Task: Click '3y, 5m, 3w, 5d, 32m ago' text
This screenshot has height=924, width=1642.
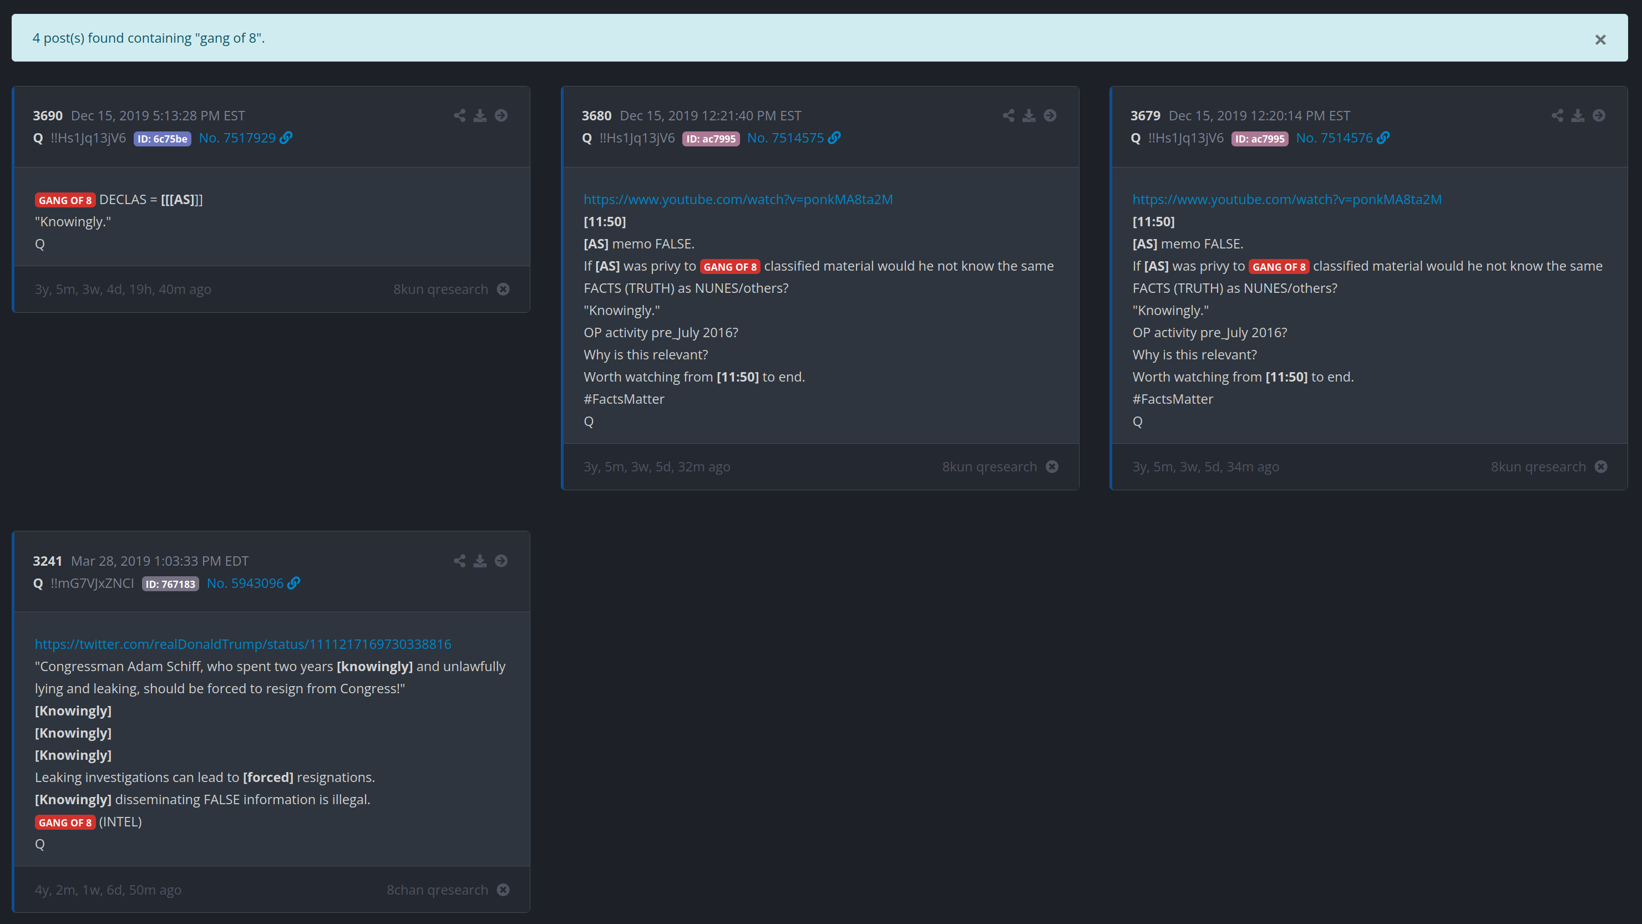Action: click(x=657, y=466)
